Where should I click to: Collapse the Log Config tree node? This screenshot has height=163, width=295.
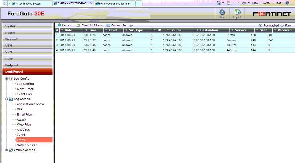(6, 79)
